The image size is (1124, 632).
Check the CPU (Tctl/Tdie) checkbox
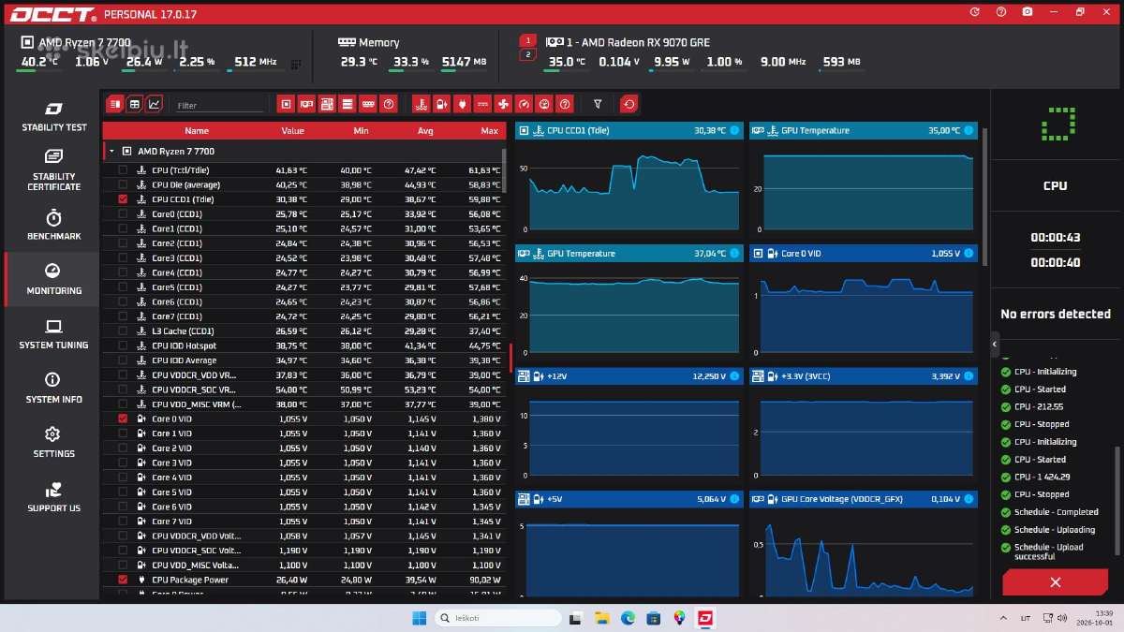point(123,170)
